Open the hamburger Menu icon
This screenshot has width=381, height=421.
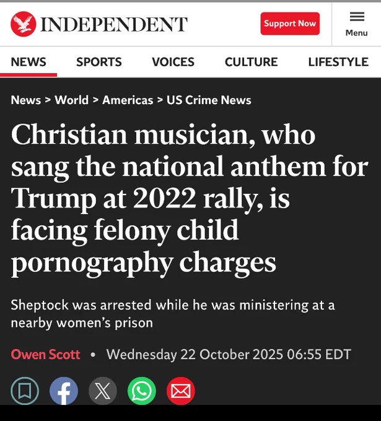356,24
